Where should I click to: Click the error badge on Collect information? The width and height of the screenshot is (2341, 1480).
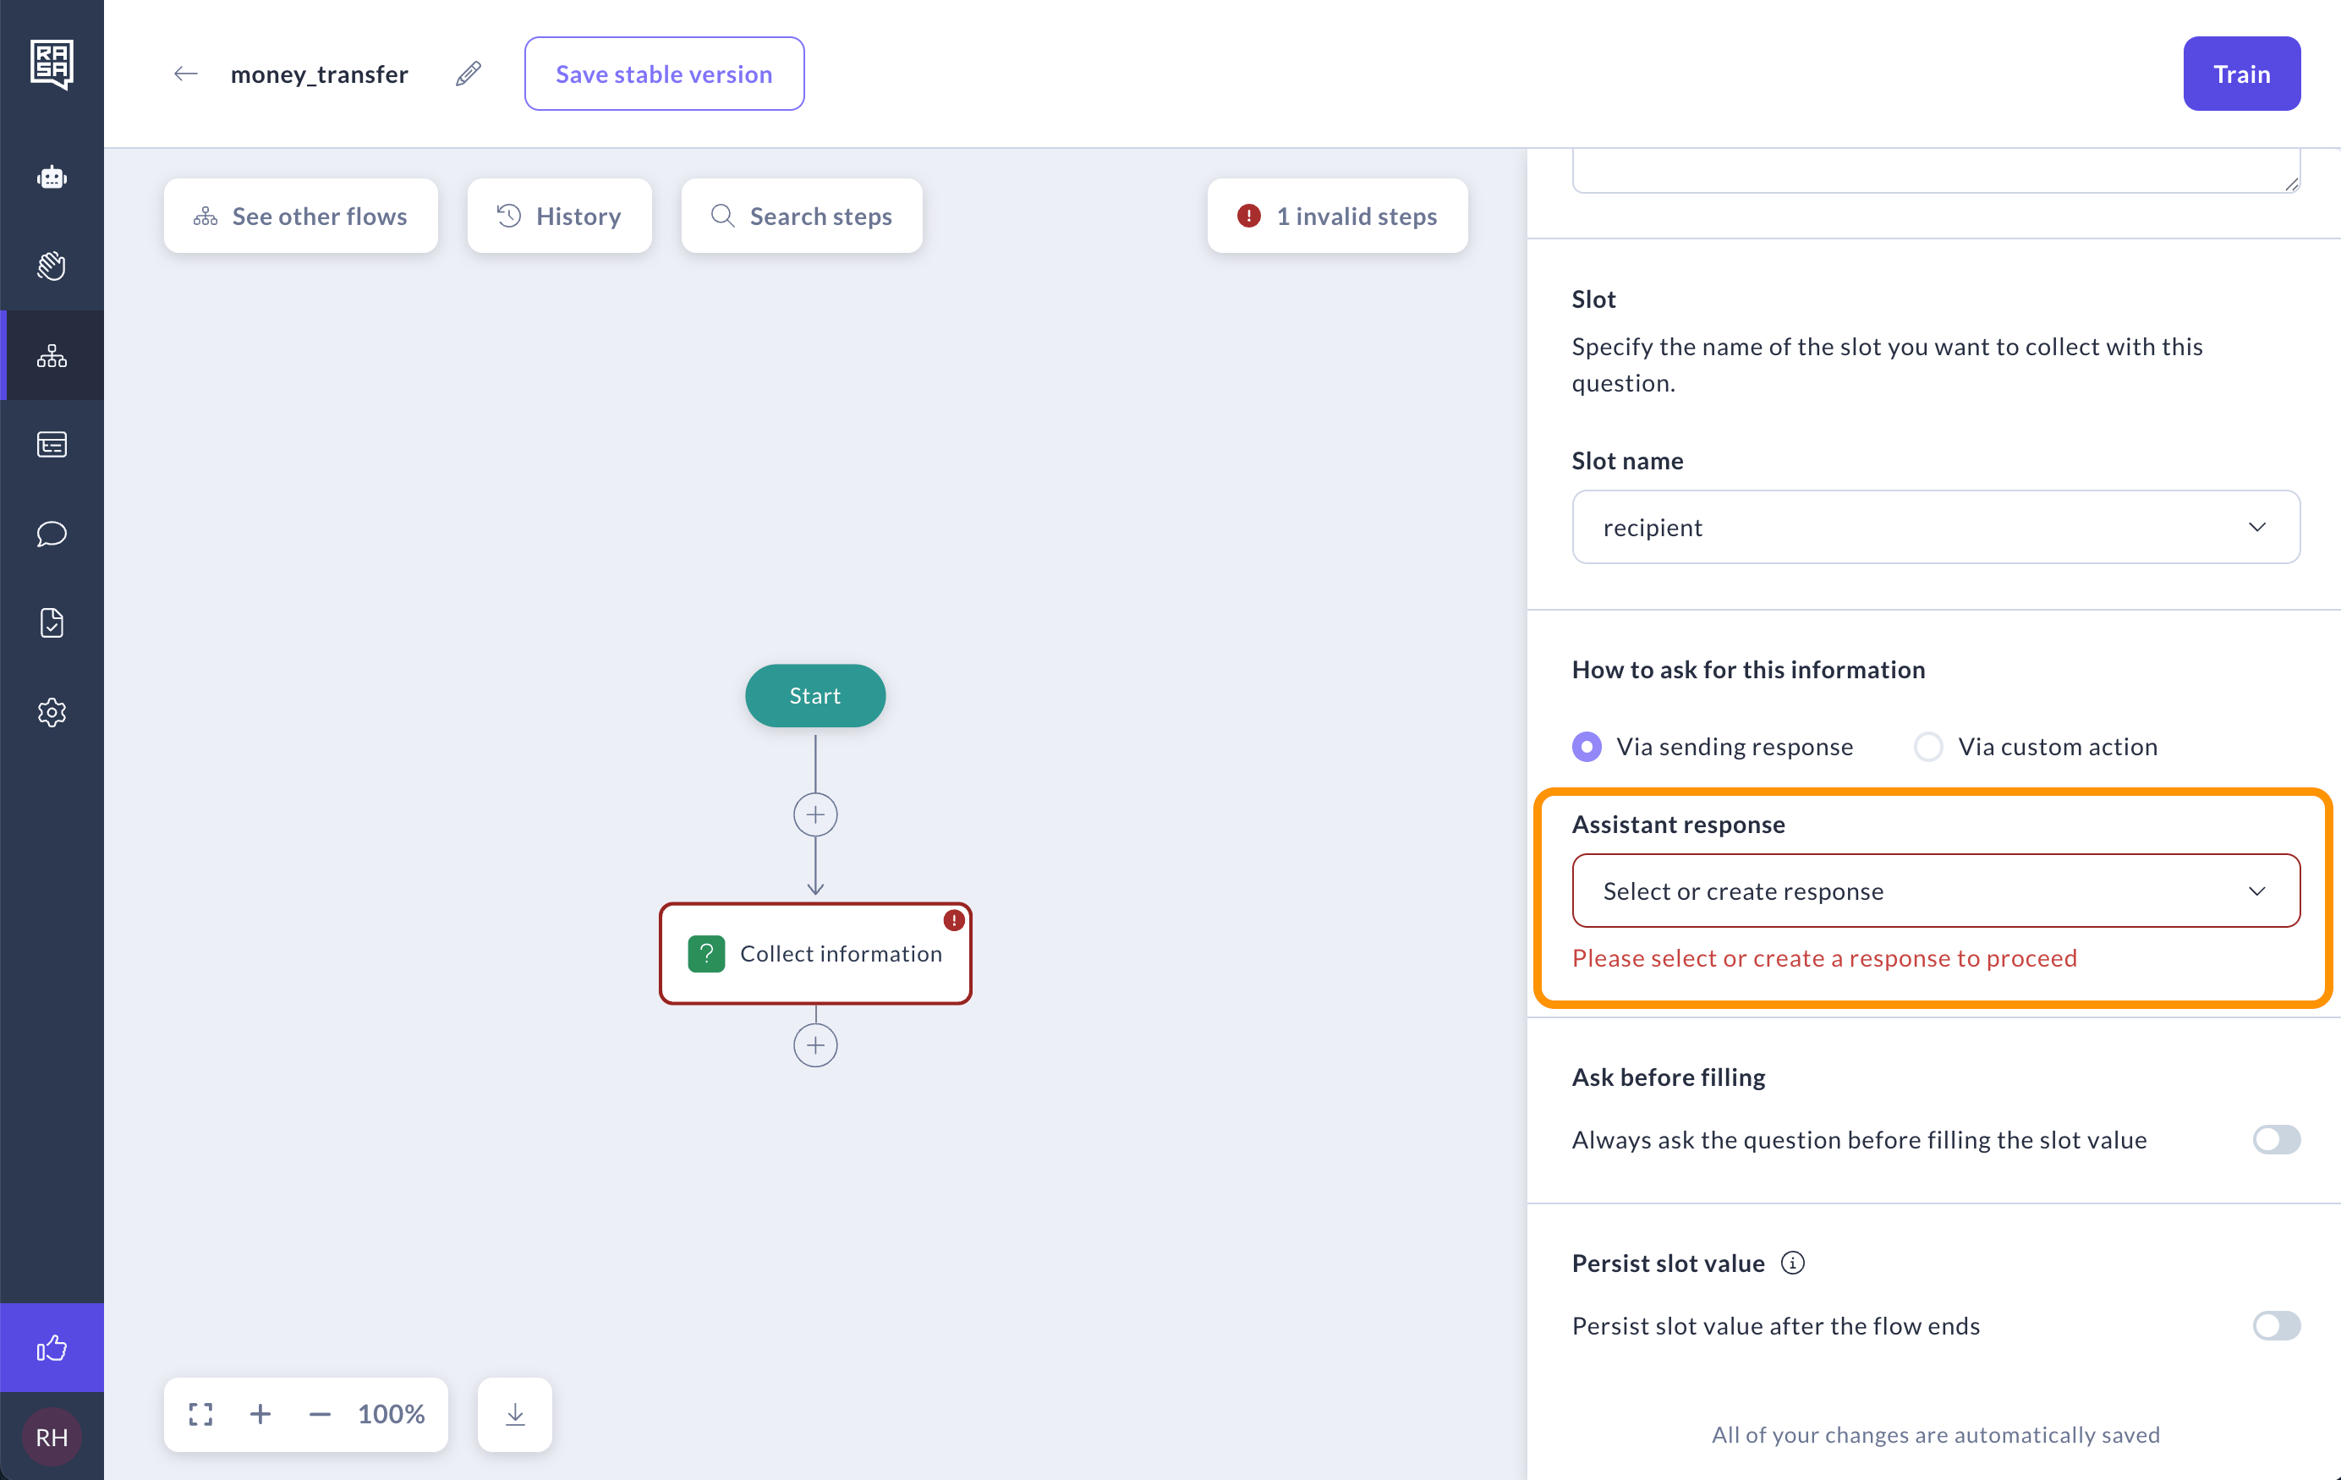pyautogui.click(x=954, y=920)
